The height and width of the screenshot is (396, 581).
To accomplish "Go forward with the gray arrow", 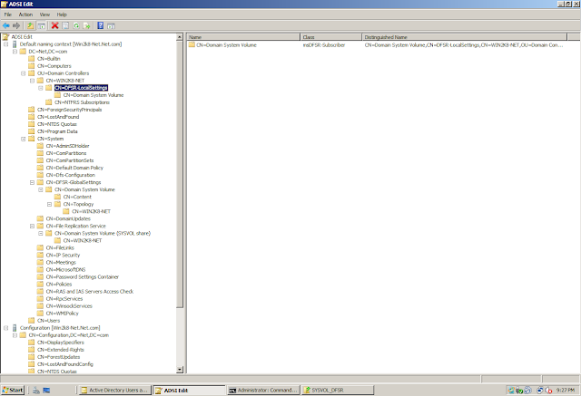I will click(x=16, y=25).
